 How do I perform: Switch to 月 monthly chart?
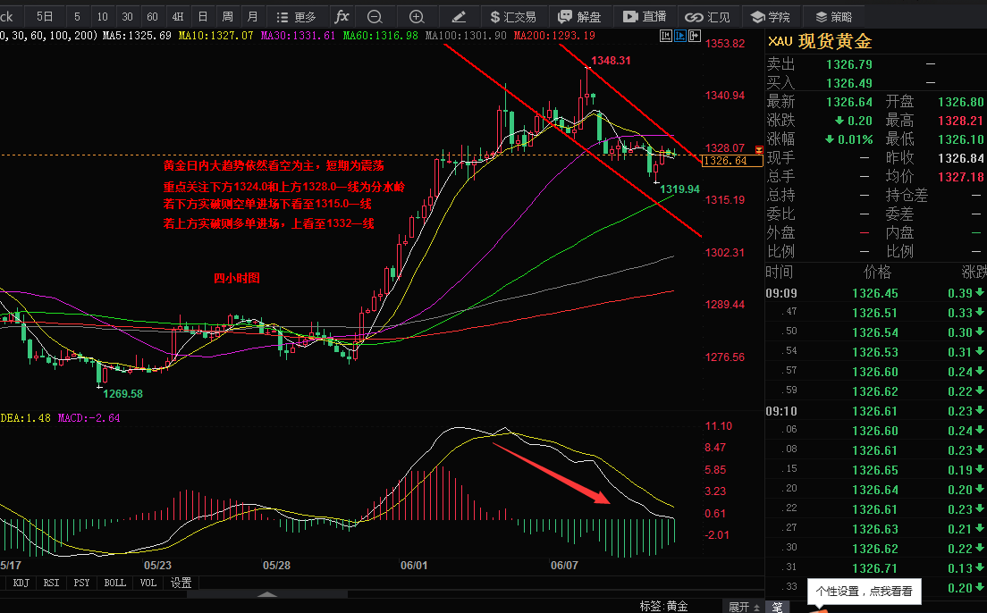point(252,17)
